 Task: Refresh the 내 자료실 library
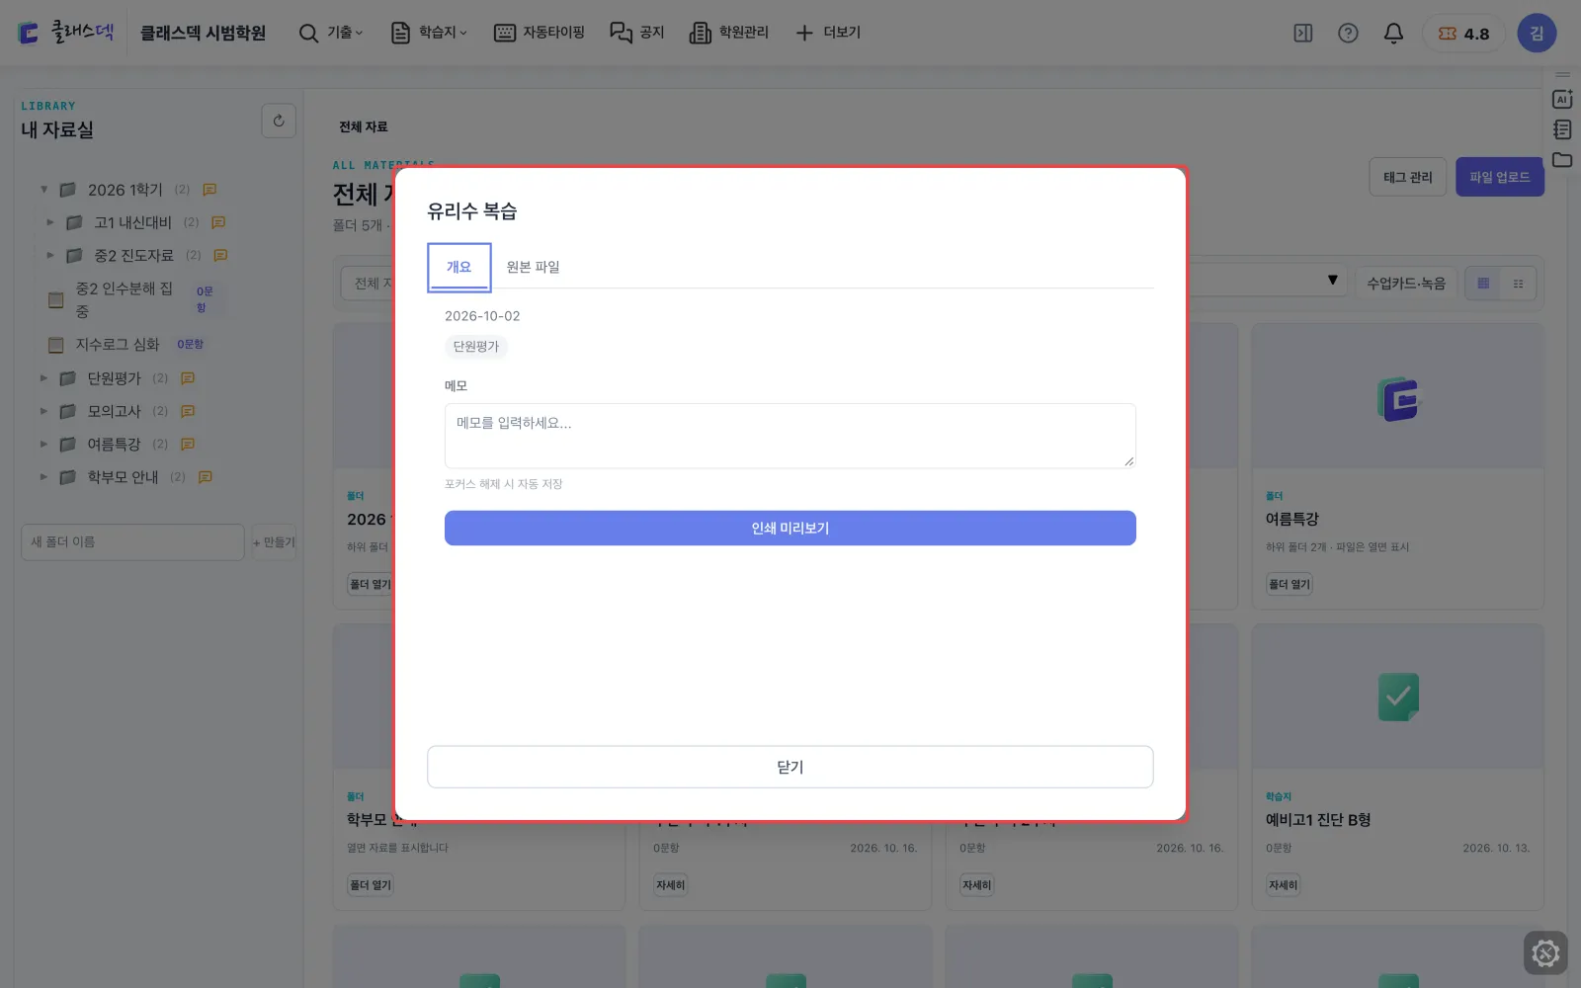(x=279, y=121)
